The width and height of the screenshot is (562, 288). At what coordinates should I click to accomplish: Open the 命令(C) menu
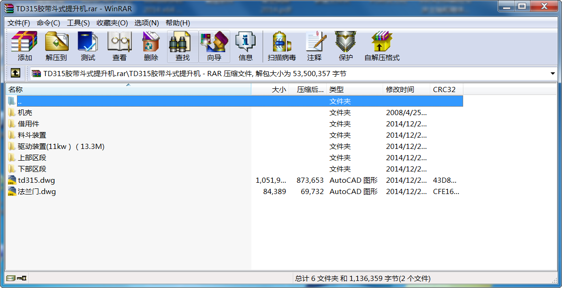click(48, 23)
